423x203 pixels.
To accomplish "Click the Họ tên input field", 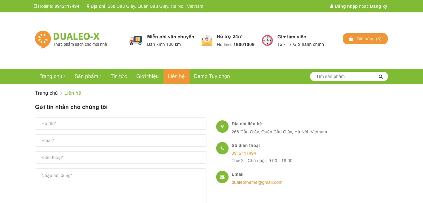I will (121, 123).
